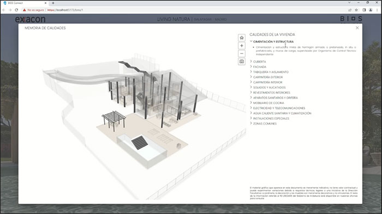Viewport: 382px width, 214px height.
Task: Go back with browser back arrow
Action: (4, 10)
